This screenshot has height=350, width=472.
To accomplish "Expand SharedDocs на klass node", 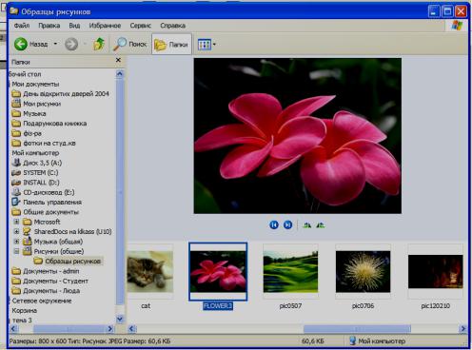I will [16, 231].
